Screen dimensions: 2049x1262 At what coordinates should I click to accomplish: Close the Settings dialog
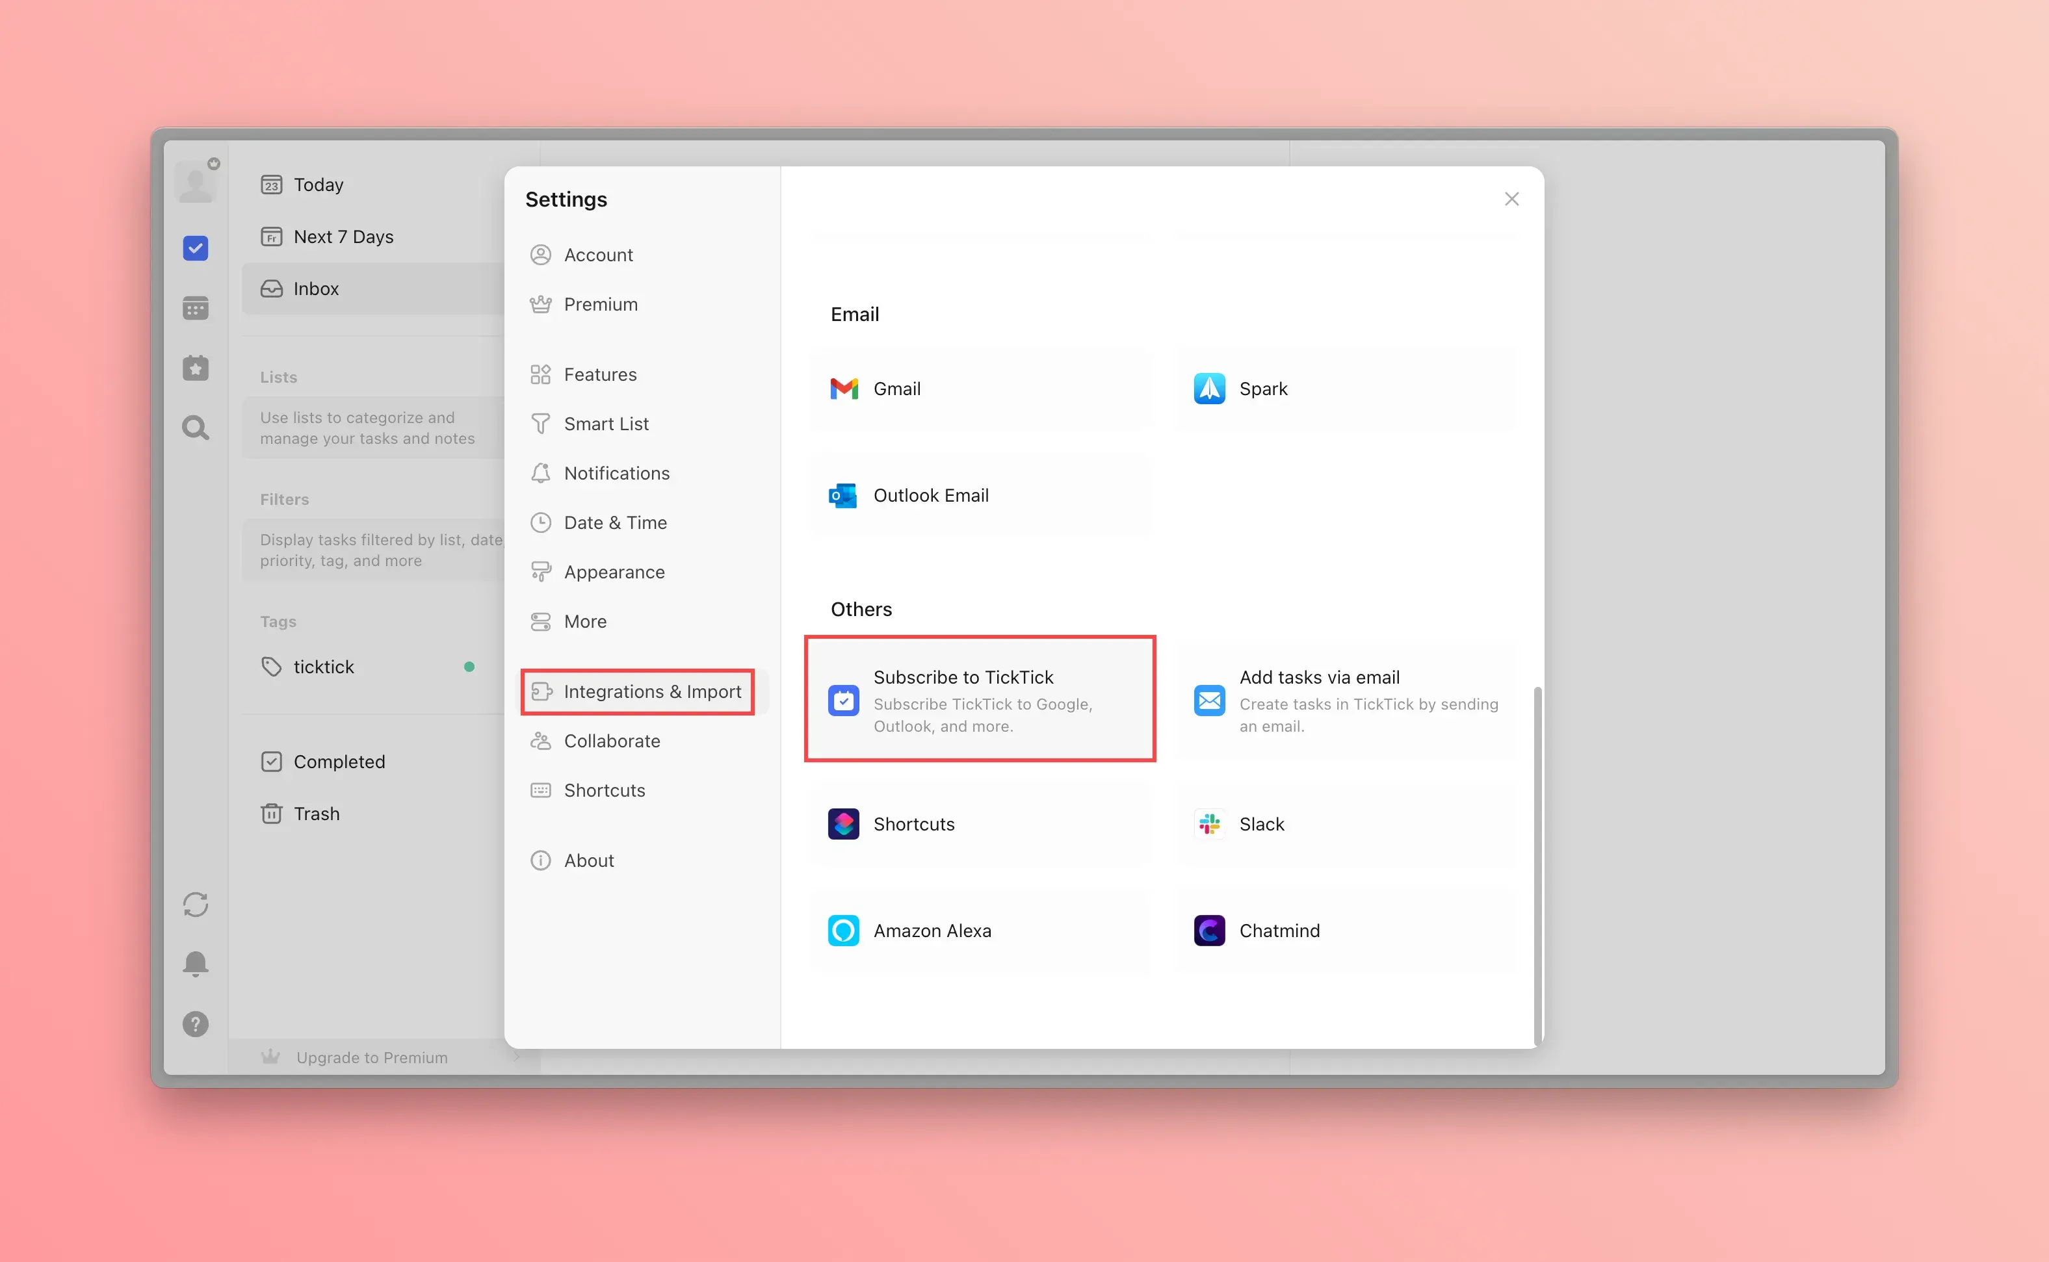click(1511, 200)
